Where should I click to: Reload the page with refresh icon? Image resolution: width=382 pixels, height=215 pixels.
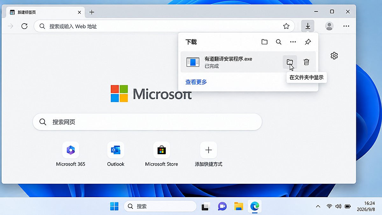click(x=25, y=26)
